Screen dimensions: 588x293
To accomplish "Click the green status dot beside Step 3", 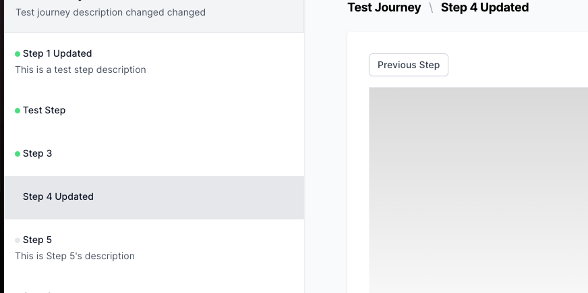I will pos(18,154).
